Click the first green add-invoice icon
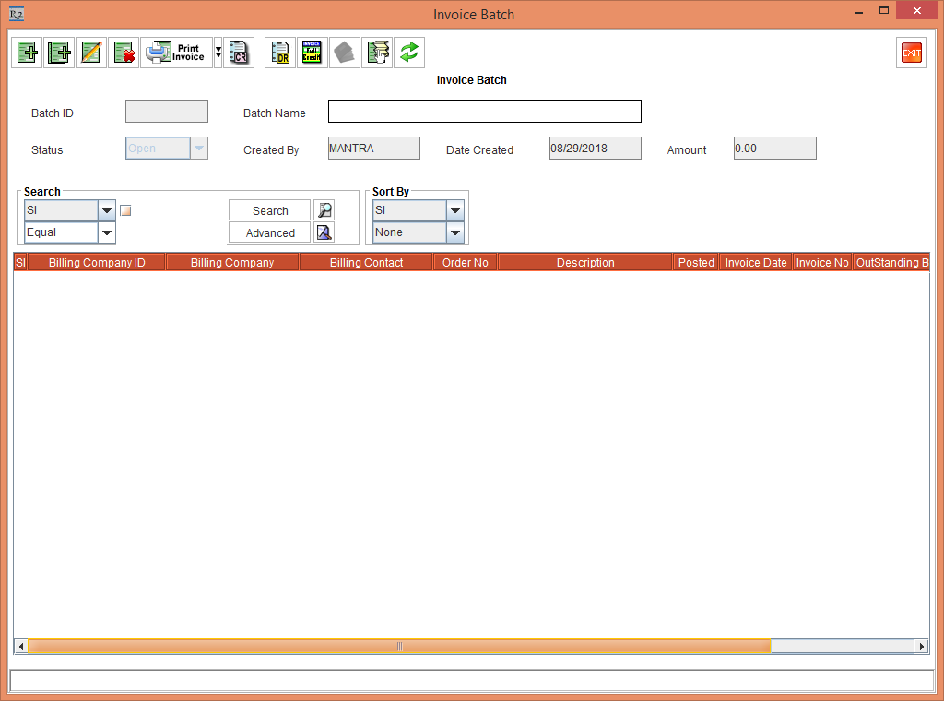Screen dimensions: 944x701 28,53
